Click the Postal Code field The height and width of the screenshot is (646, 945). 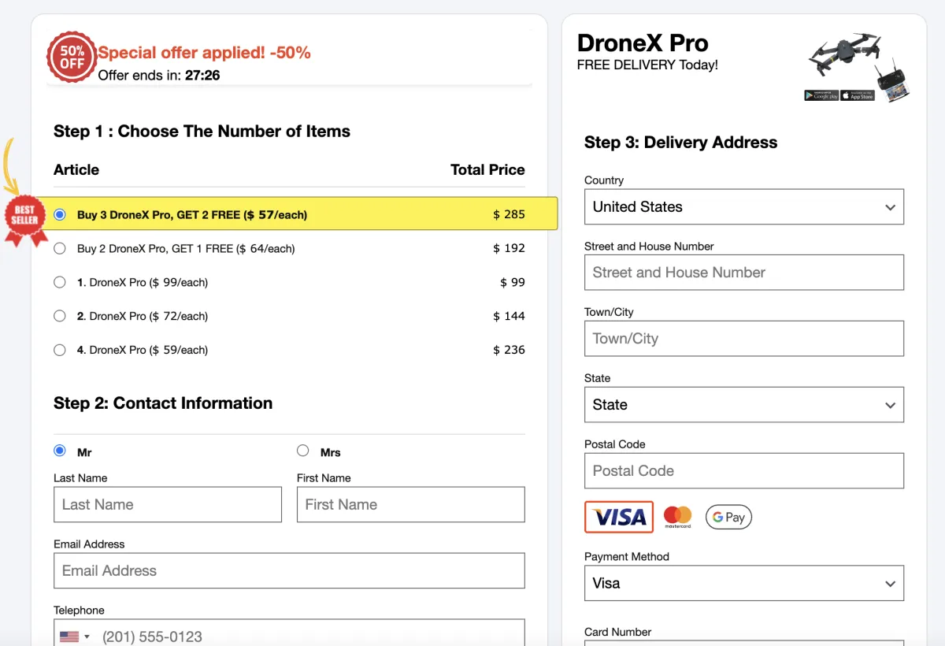tap(744, 470)
